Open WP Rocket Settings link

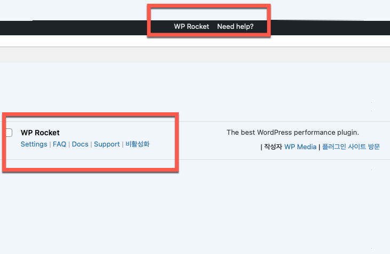tap(34, 144)
